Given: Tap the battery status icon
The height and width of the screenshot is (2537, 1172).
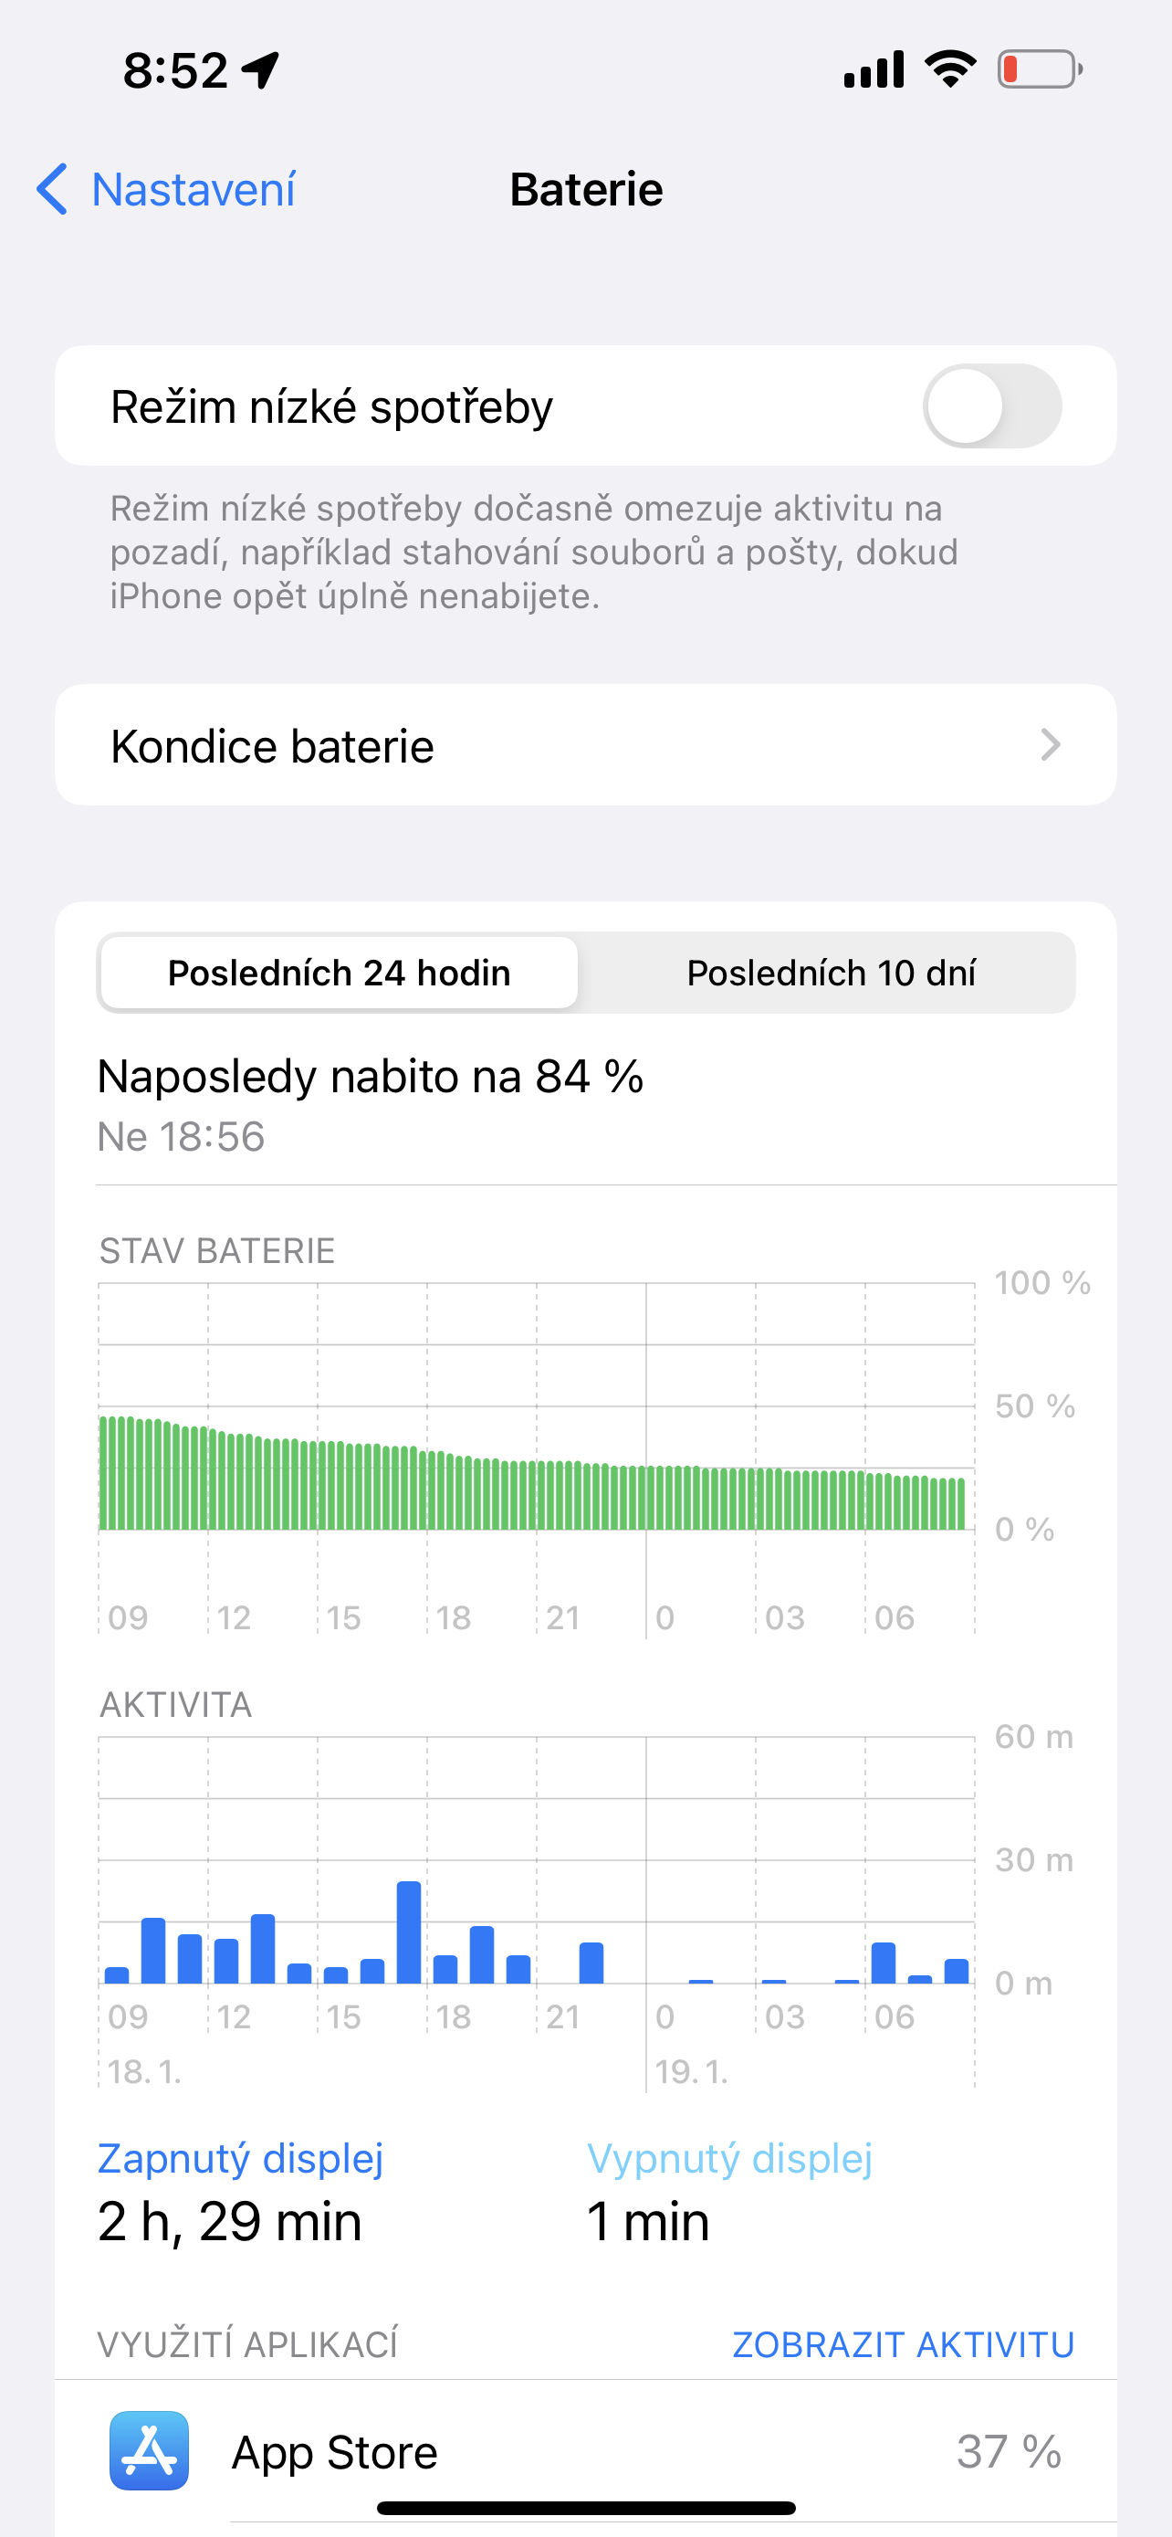Looking at the screenshot, I should pyautogui.click(x=1039, y=70).
